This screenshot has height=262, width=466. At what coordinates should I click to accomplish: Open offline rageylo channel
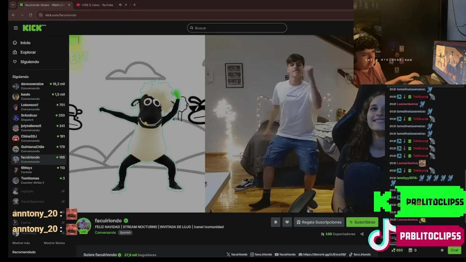pos(39,191)
